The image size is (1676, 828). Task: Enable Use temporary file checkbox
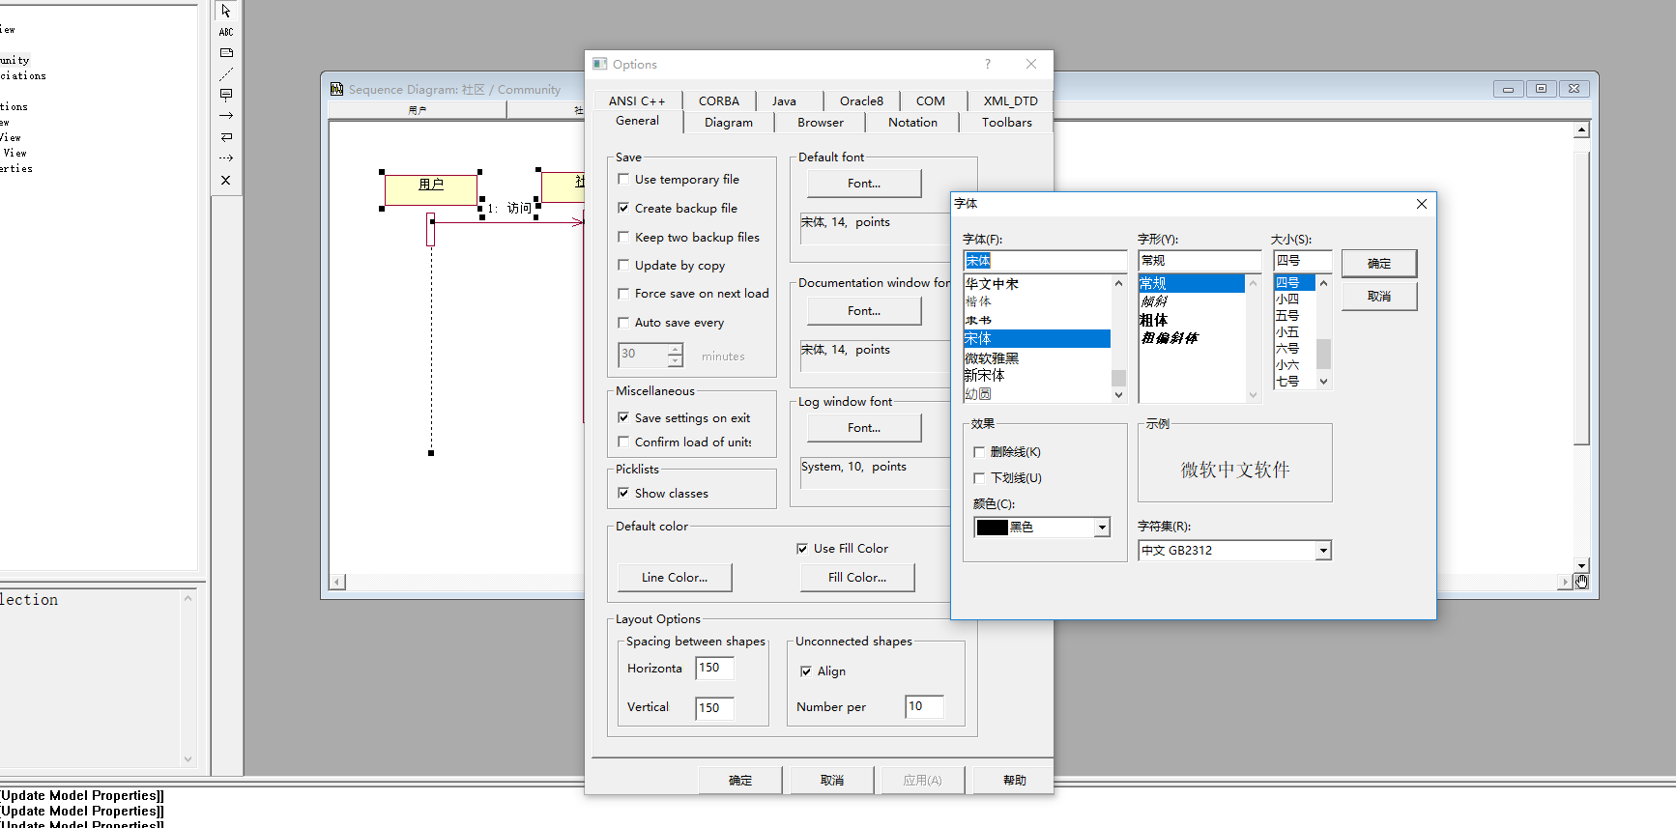(x=623, y=179)
